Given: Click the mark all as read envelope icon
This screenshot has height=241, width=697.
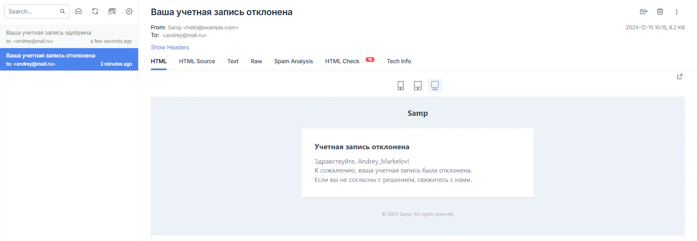Looking at the screenshot, I should tap(79, 11).
